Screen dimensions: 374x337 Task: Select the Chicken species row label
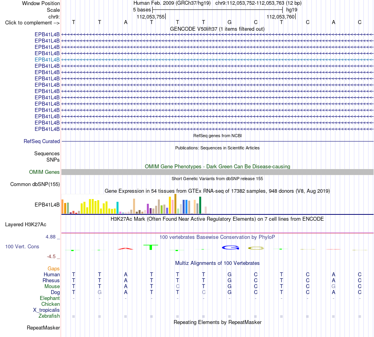pyautogui.click(x=50, y=304)
